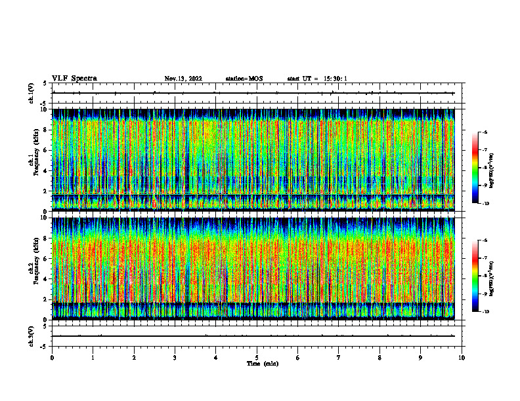This screenshot has height=401, width=520.
Task: Click the time axis tick label '8'
Action: pos(379,358)
